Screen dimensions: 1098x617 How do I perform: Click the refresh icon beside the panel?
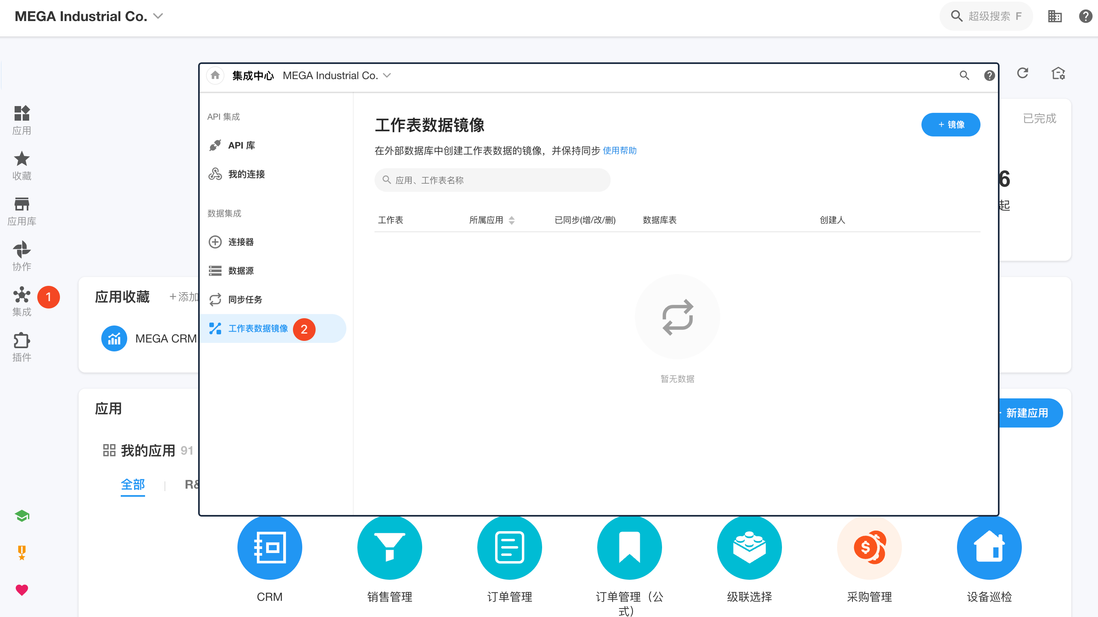coord(1023,73)
